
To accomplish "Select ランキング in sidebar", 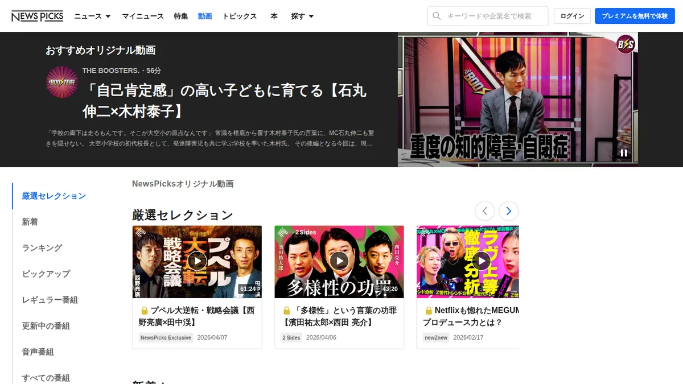I will [42, 248].
